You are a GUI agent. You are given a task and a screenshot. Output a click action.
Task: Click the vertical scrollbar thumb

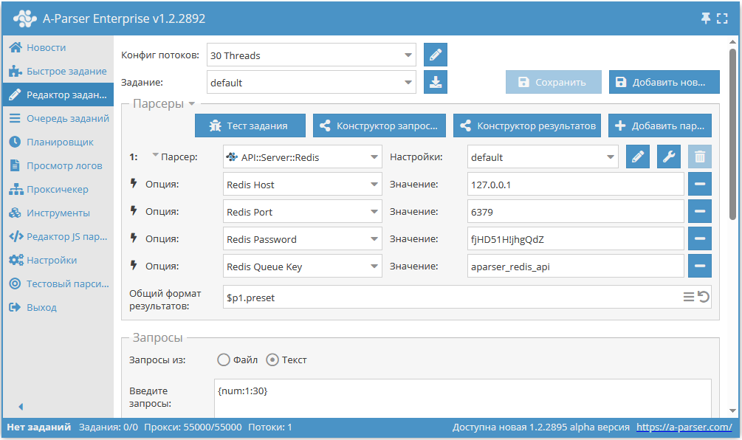[732, 135]
